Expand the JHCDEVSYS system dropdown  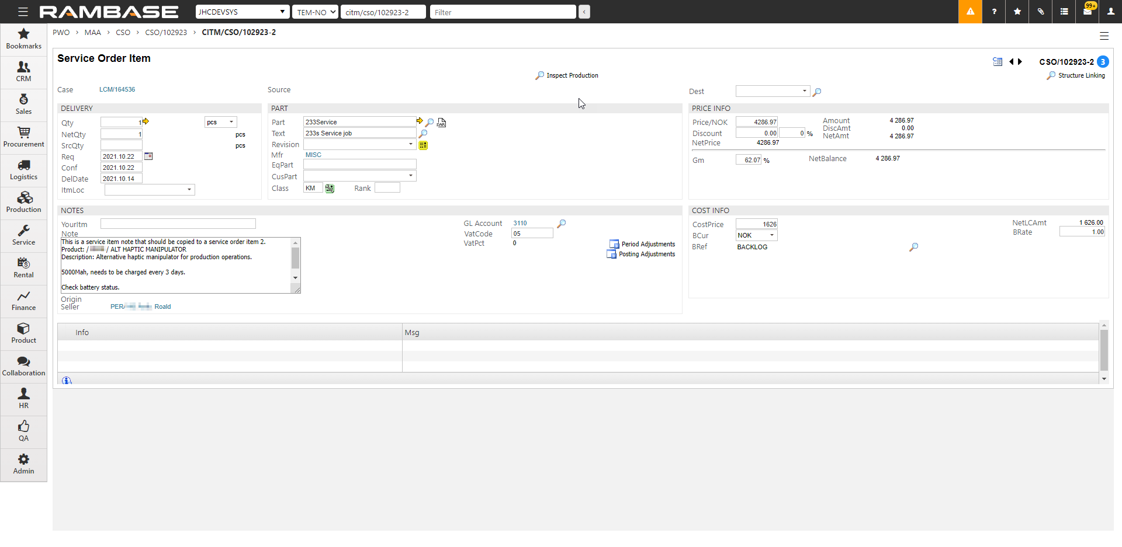pyautogui.click(x=242, y=12)
